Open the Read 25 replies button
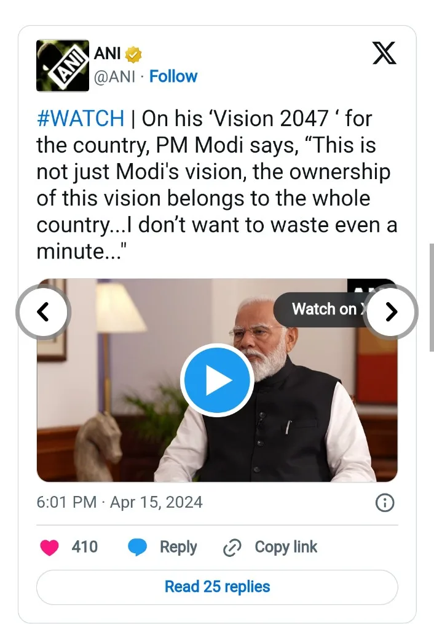The image size is (434, 624). [217, 587]
